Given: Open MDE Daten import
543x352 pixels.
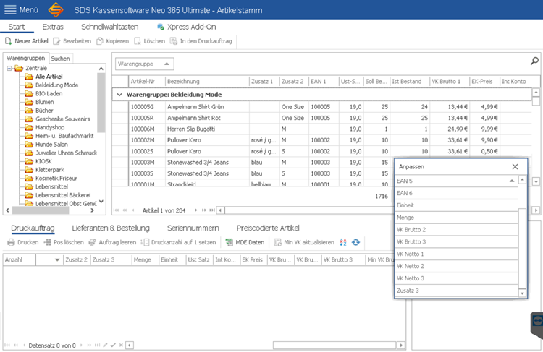Looking at the screenshot, I should click(245, 242).
